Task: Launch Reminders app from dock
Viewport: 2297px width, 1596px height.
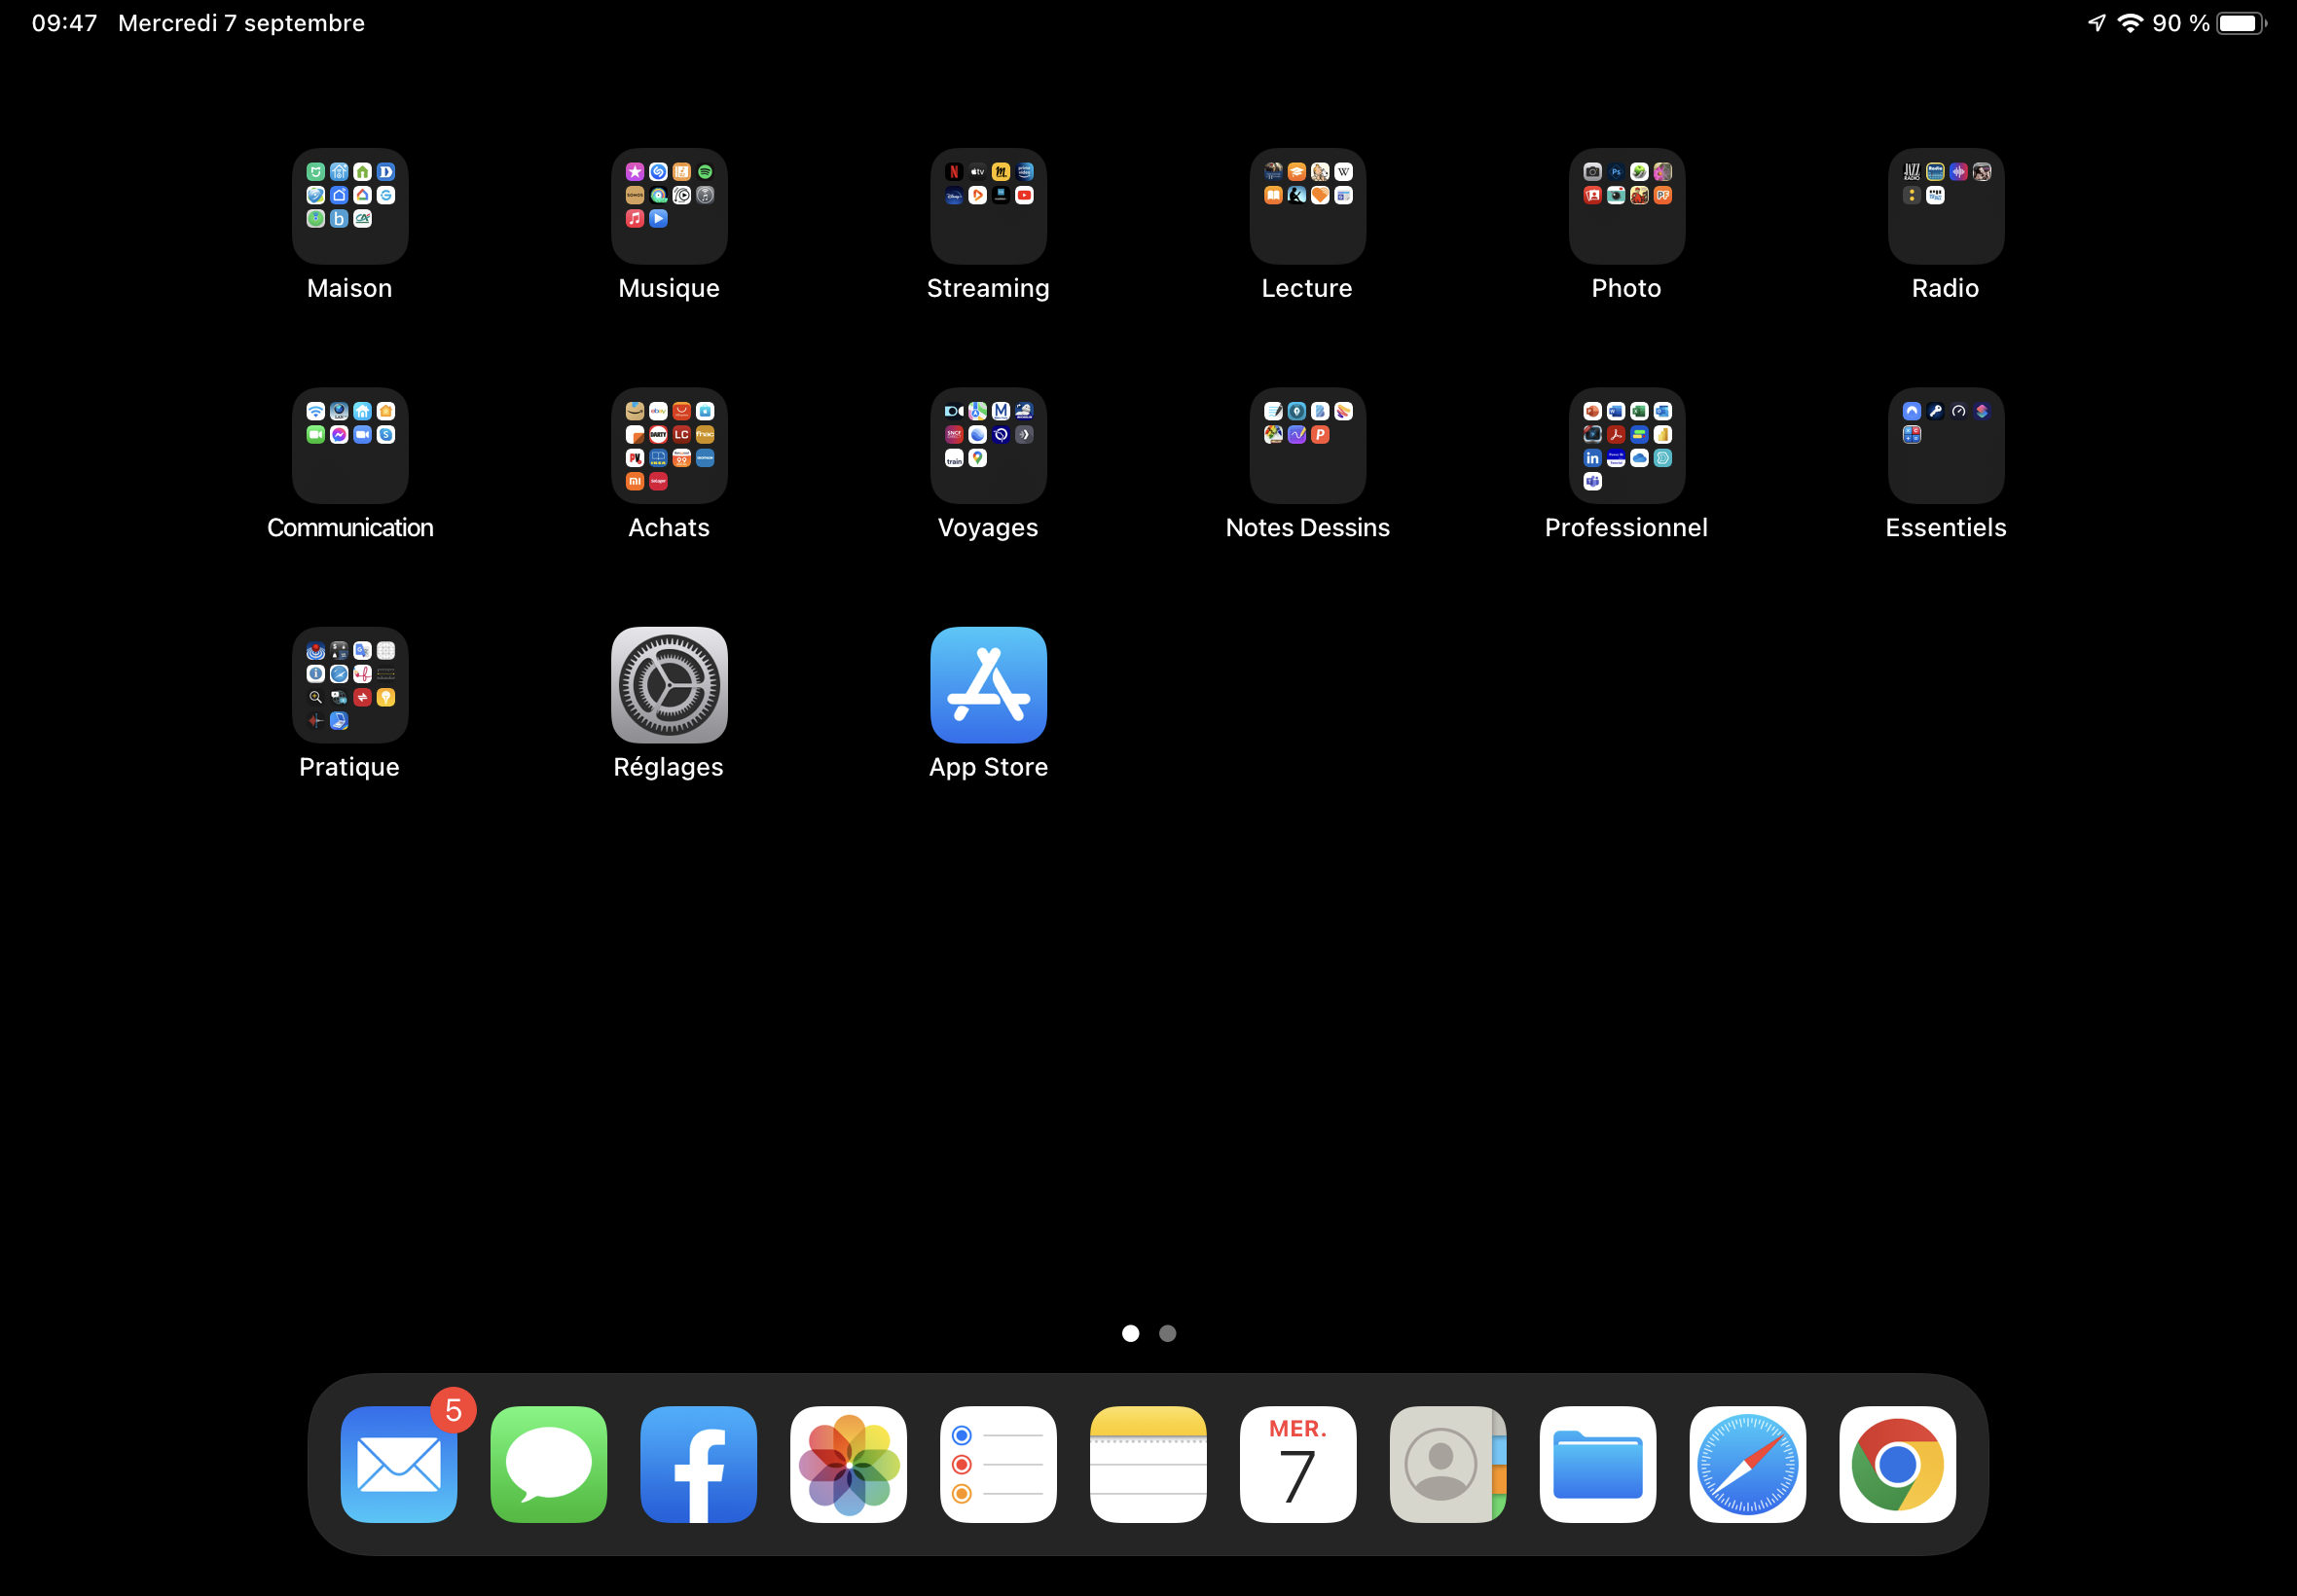Action: pyautogui.click(x=998, y=1464)
